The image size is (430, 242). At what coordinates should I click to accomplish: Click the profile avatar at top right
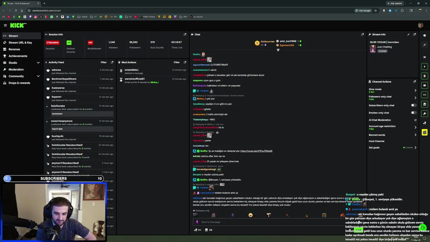pyautogui.click(x=421, y=25)
